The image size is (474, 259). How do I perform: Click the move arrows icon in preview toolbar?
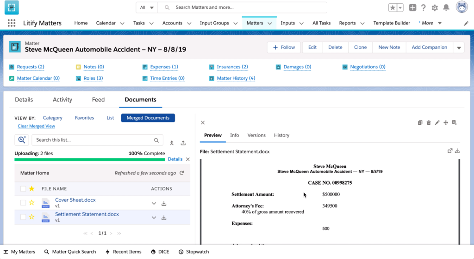pos(446,123)
